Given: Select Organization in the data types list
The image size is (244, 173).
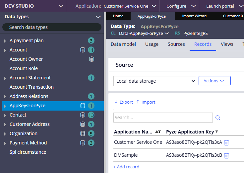Looking at the screenshot, I should (x=23, y=133).
